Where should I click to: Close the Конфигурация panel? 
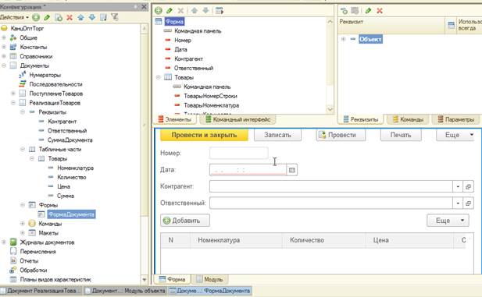click(x=144, y=7)
